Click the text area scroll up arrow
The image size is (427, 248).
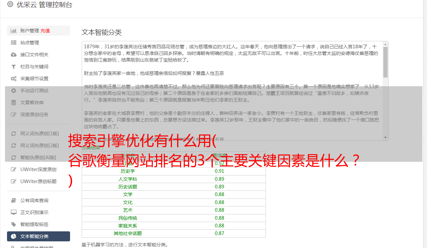pyautogui.click(x=386, y=44)
